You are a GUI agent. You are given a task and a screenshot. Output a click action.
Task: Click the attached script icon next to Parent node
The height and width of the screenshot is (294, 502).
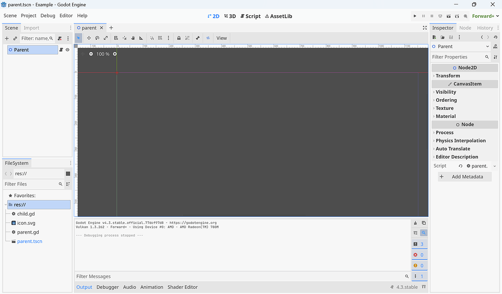tap(61, 50)
